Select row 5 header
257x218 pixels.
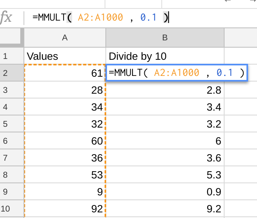coord(12,124)
